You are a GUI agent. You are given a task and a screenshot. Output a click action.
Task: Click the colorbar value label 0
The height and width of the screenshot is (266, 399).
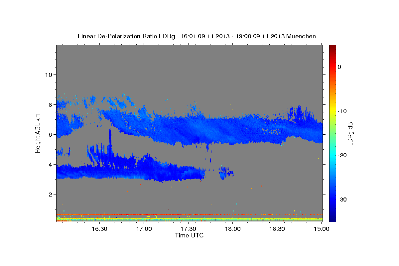click(x=339, y=67)
